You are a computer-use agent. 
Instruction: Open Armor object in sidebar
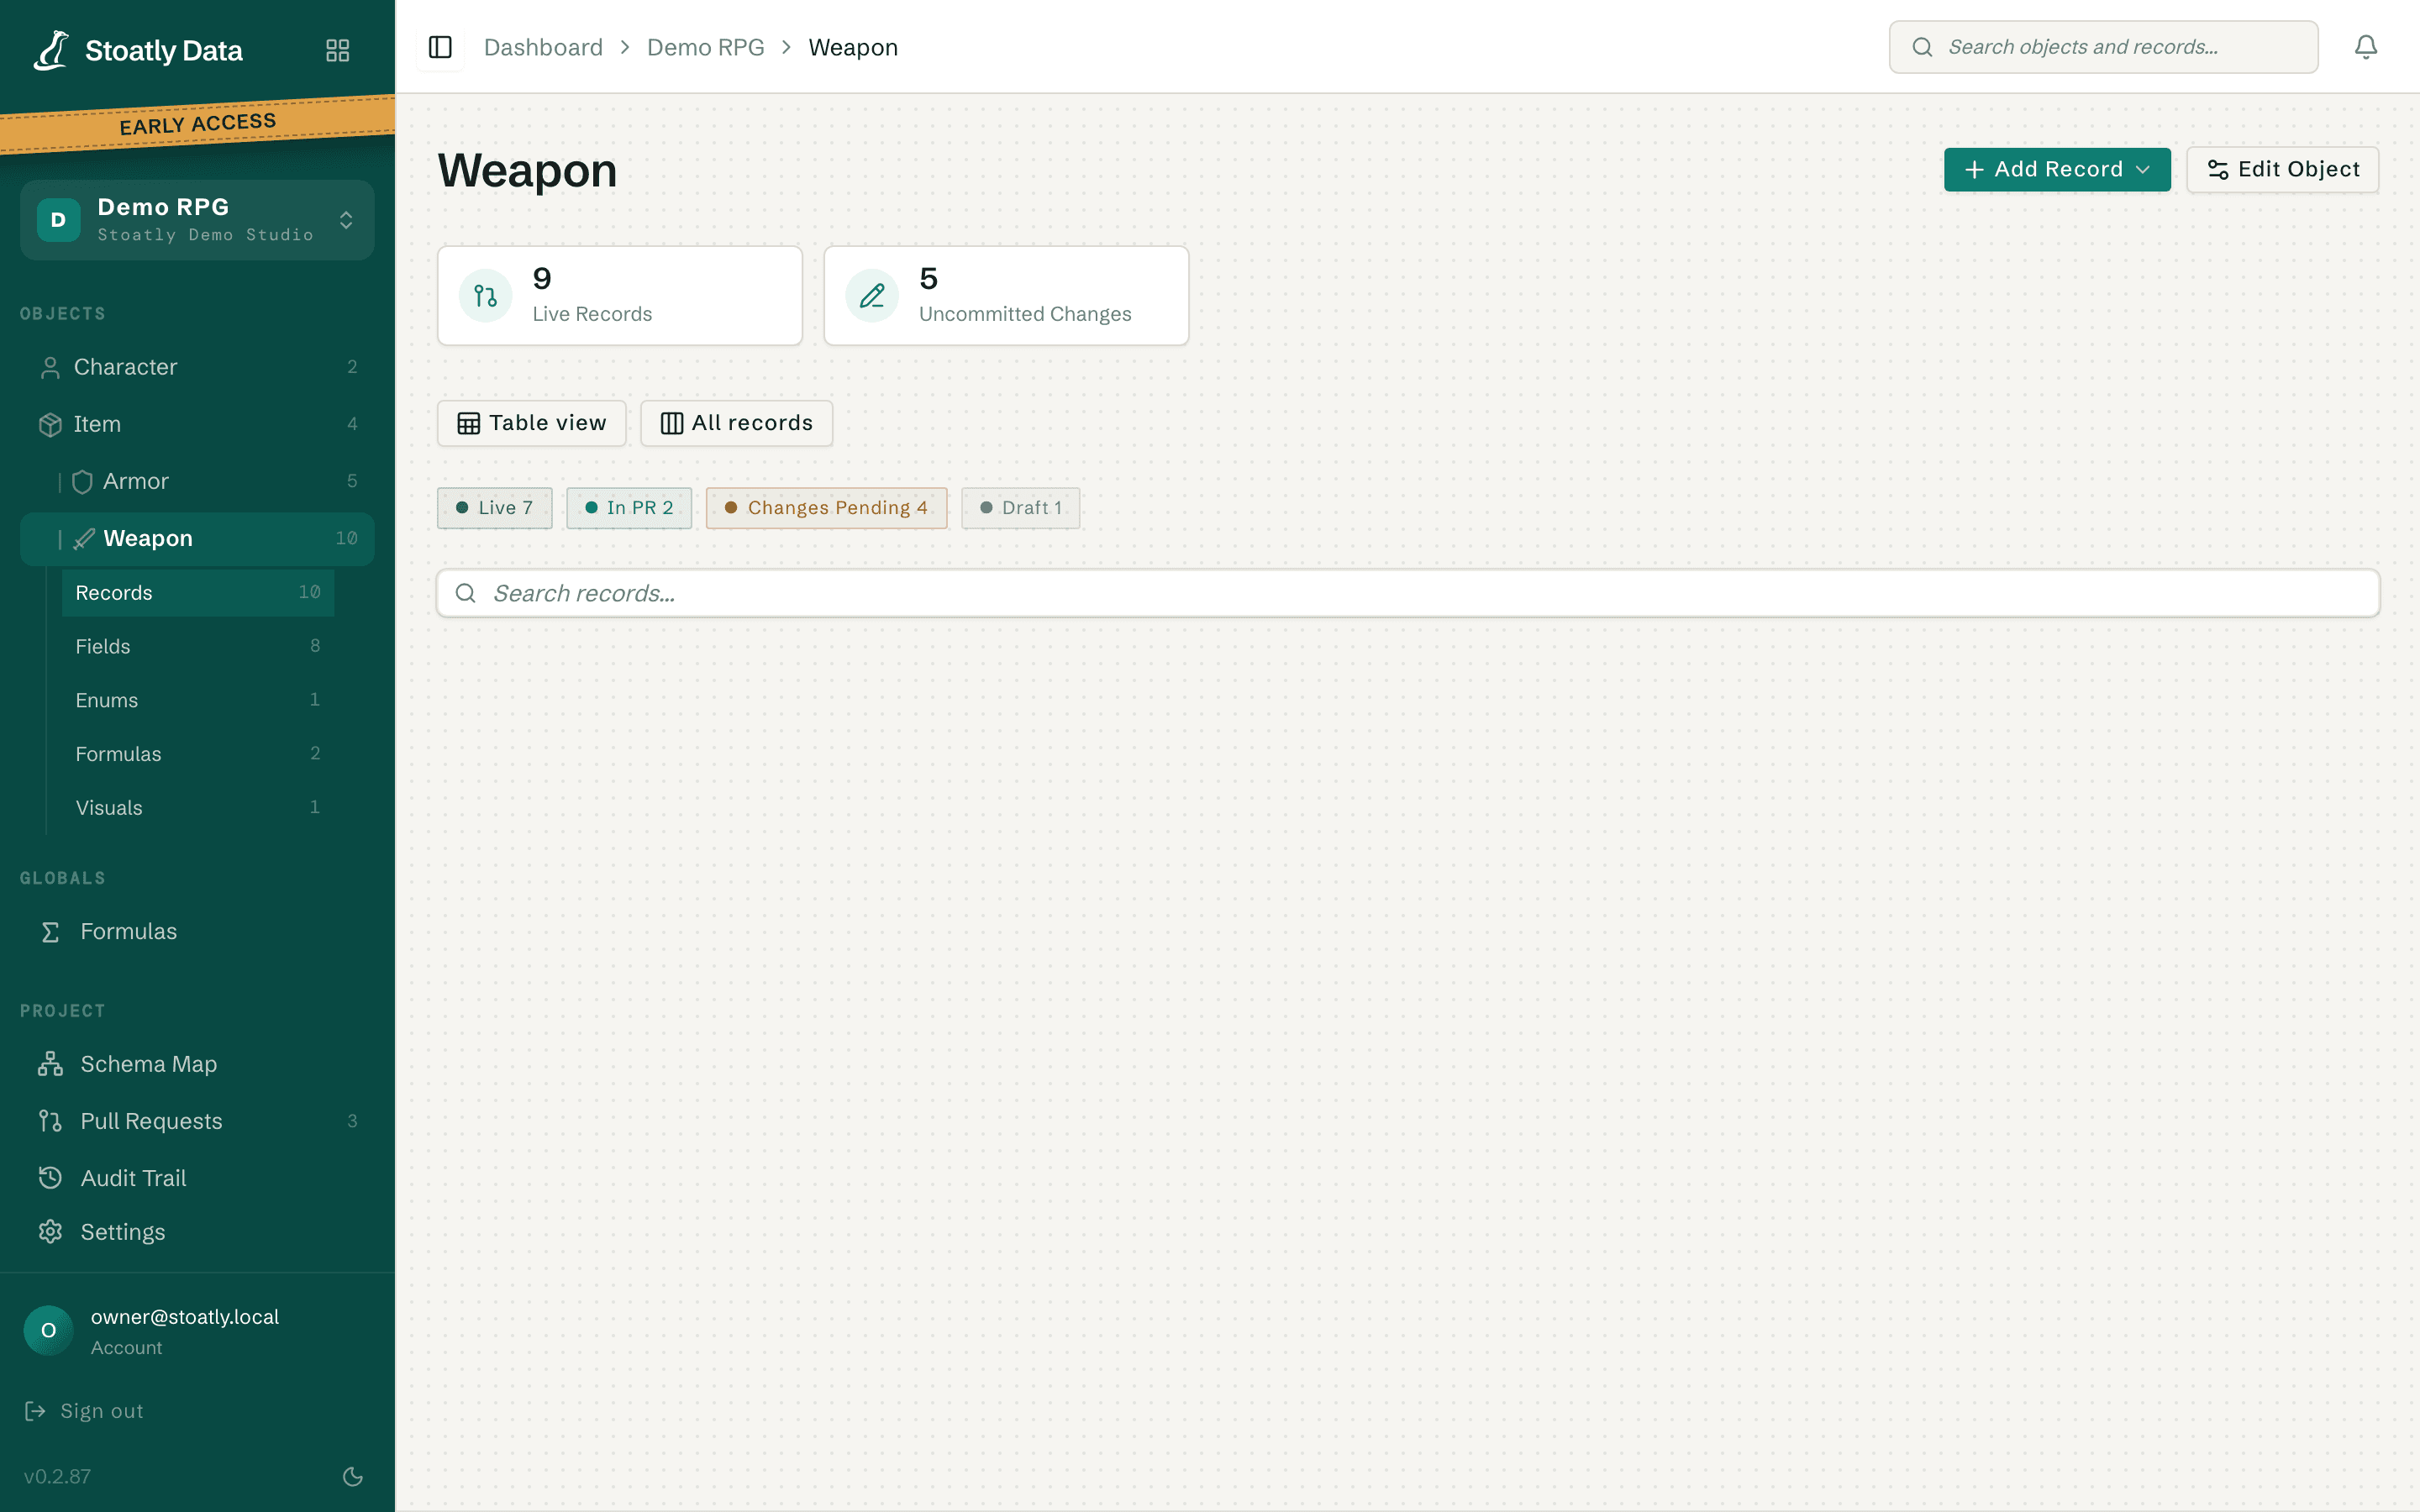(x=197, y=481)
